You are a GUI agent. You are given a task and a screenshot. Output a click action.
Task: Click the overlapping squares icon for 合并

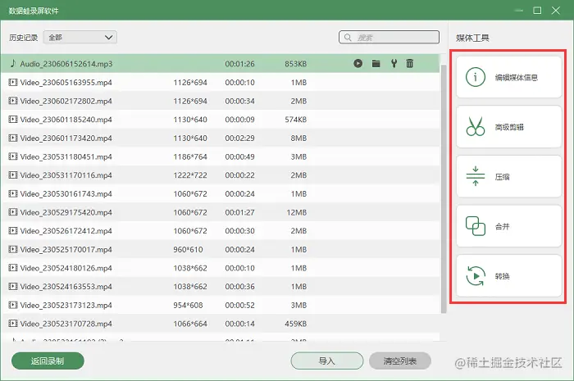point(476,226)
